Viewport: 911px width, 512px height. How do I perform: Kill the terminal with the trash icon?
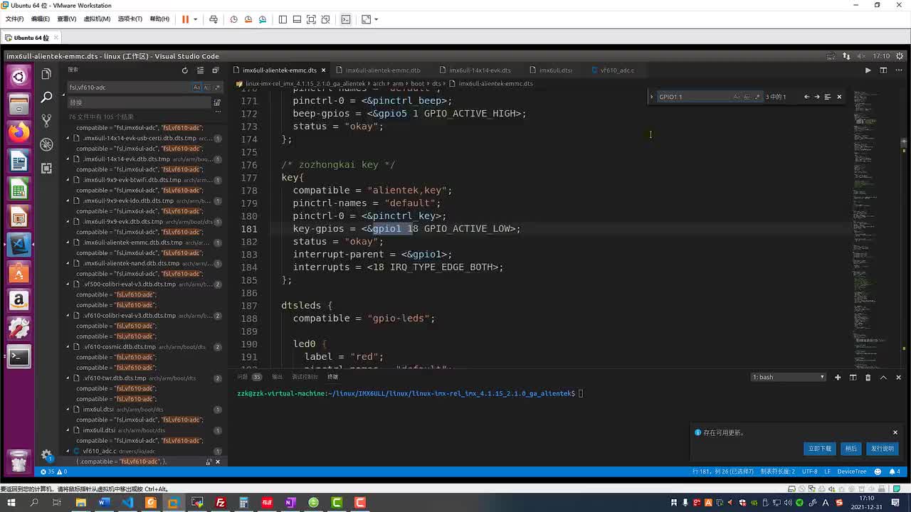pyautogui.click(x=868, y=377)
